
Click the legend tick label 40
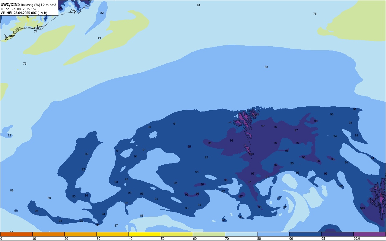130,239
